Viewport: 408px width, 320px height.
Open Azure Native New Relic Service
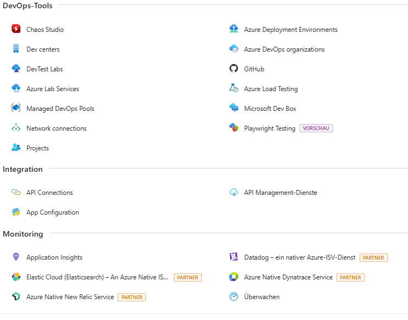coord(70,297)
